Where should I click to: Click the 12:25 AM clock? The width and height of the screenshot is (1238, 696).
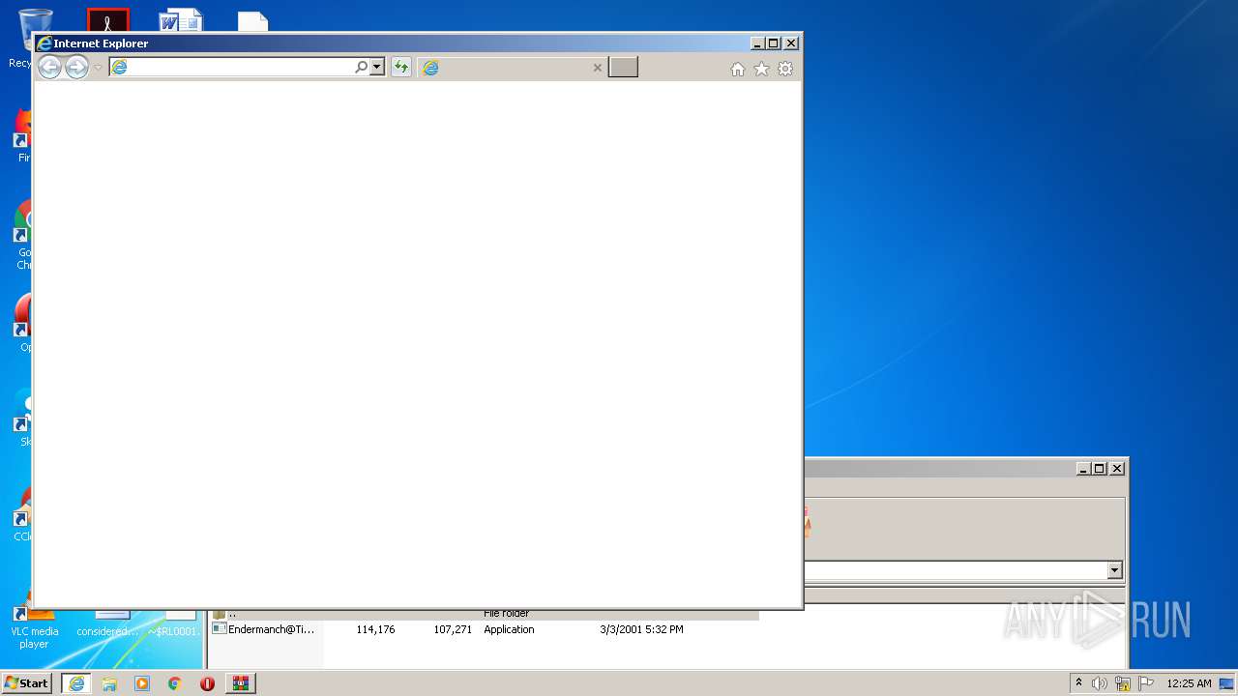pyautogui.click(x=1189, y=683)
